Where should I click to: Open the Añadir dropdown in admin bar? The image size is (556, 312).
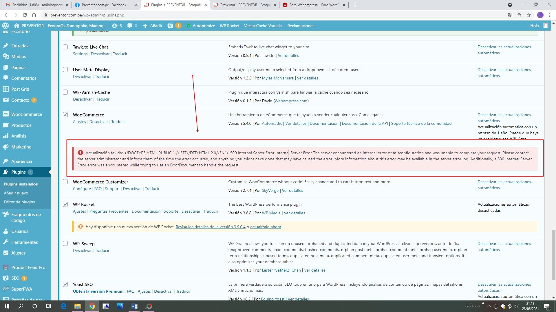153,26
